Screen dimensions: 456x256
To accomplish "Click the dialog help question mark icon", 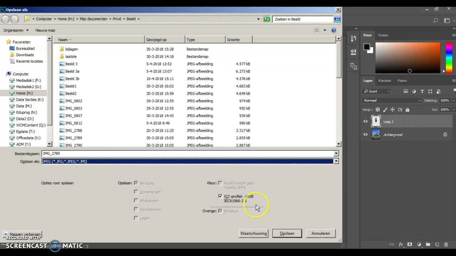I will pyautogui.click(x=333, y=30).
